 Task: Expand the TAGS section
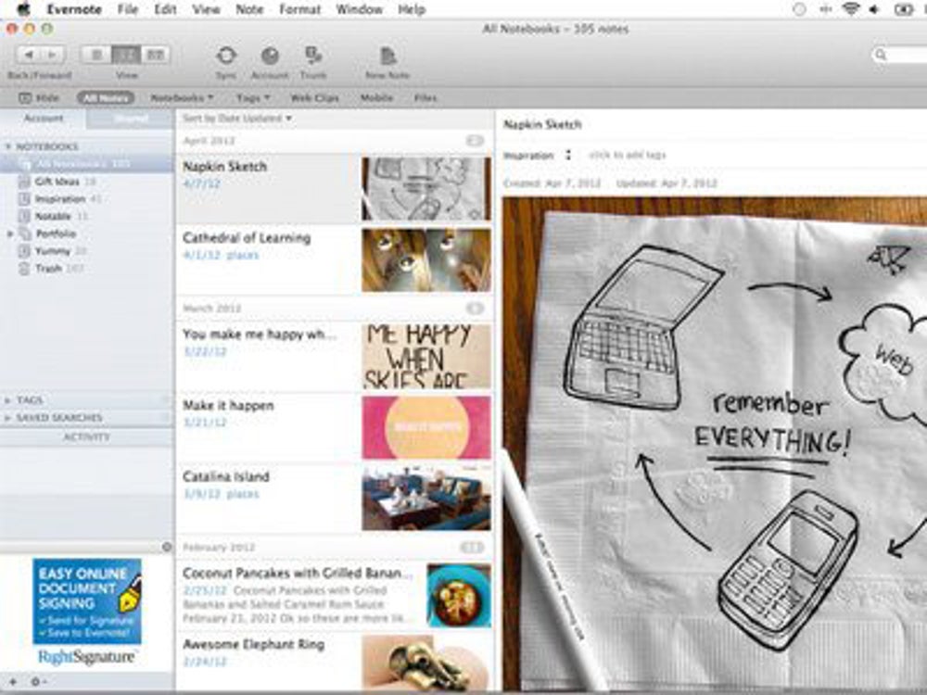pyautogui.click(x=7, y=400)
